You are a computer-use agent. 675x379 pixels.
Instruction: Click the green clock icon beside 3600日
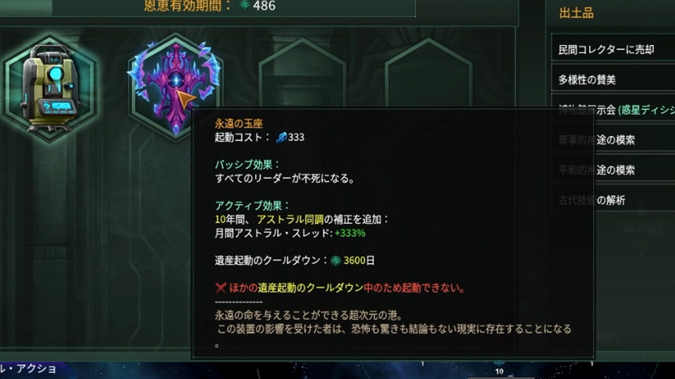[335, 260]
